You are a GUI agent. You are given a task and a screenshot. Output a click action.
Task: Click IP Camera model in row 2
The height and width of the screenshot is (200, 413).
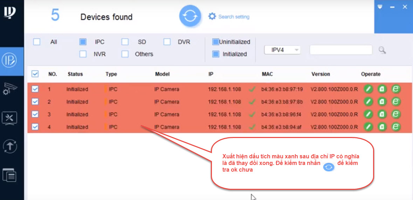(x=167, y=102)
